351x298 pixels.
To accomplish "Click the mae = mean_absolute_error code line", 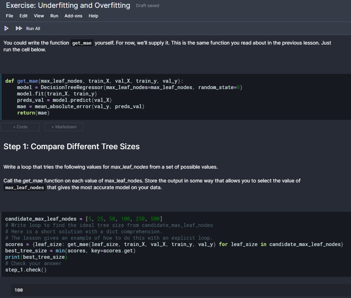I will tap(81, 107).
